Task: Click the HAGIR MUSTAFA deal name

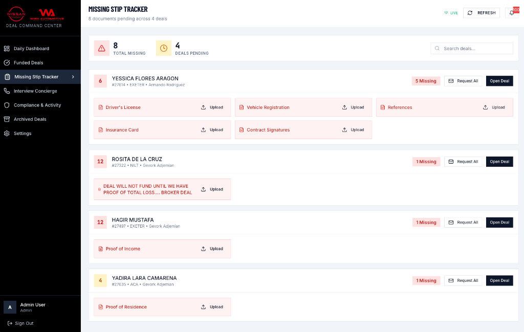Action: coord(133,220)
